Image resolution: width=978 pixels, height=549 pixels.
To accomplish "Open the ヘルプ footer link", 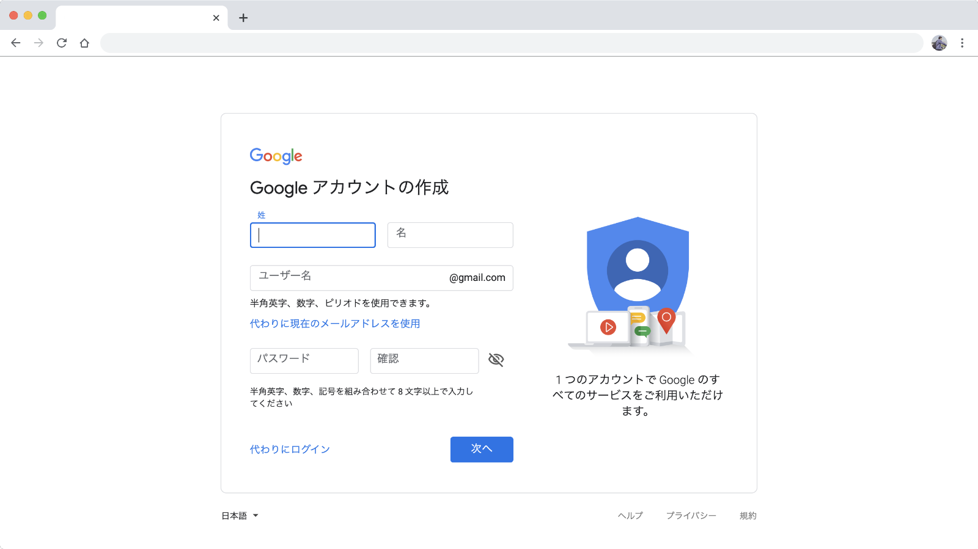I will click(x=630, y=516).
